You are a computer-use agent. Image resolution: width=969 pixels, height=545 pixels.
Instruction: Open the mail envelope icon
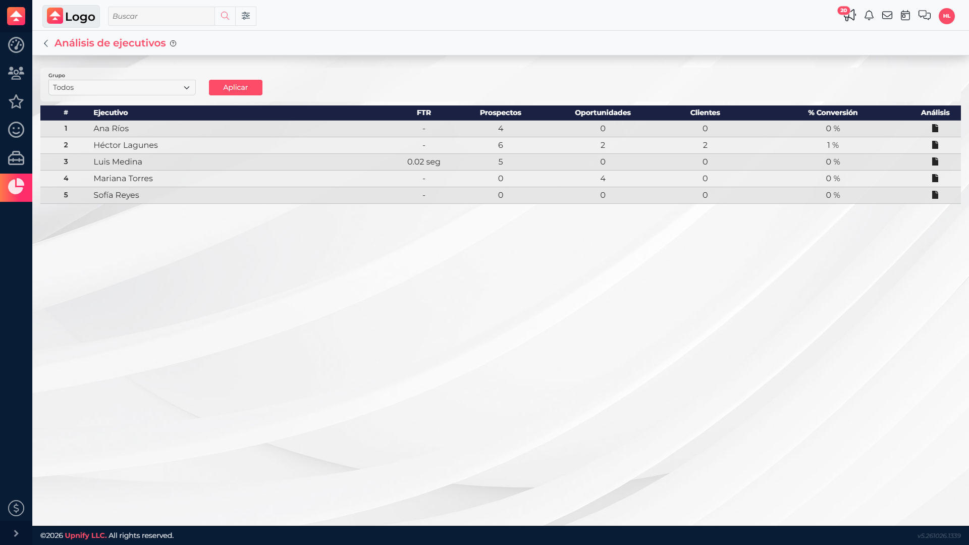[887, 16]
